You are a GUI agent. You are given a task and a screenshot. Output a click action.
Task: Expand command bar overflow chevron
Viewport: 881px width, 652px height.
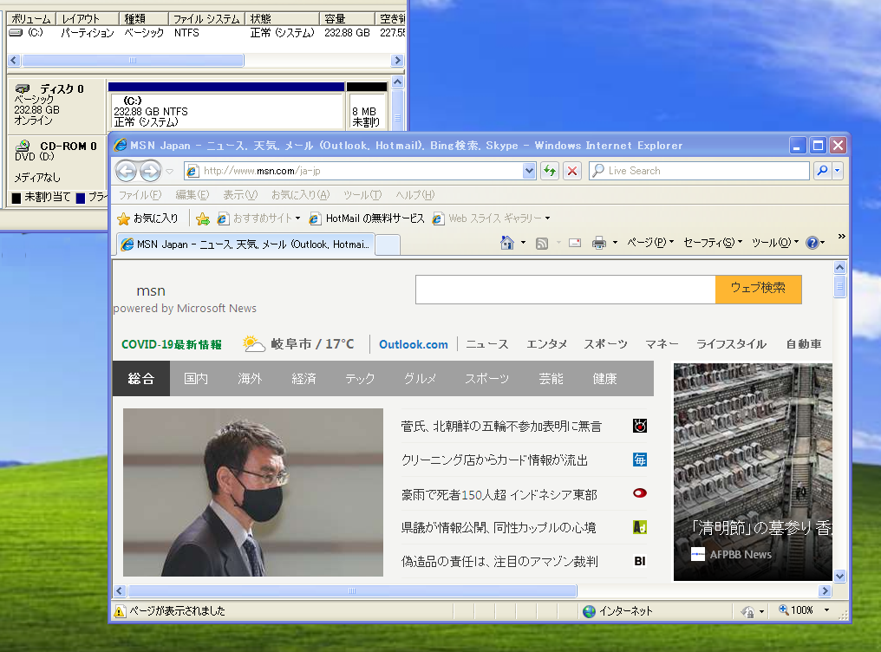coord(841,237)
